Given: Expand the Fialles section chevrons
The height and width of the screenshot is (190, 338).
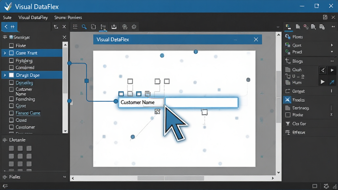Looking at the screenshot, I should [64, 177].
